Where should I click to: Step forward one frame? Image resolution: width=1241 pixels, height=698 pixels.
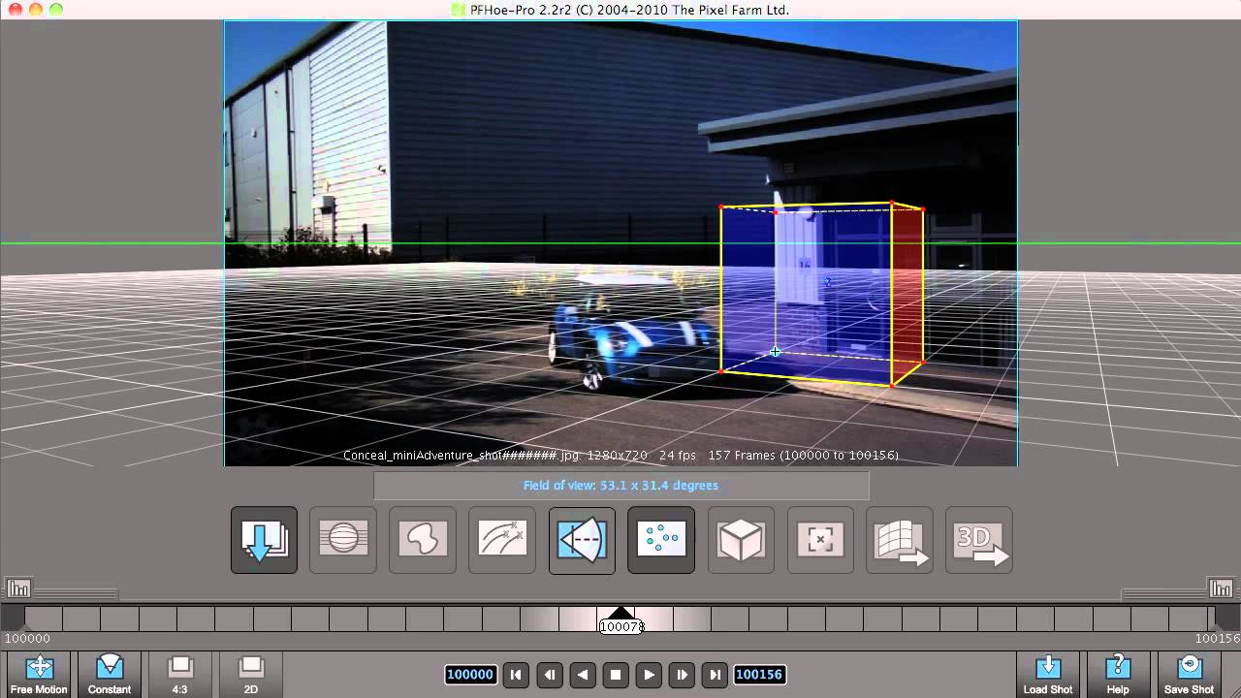point(682,675)
